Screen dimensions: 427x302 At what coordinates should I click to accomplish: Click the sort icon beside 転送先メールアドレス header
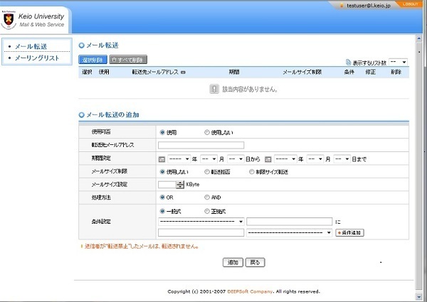(184, 72)
